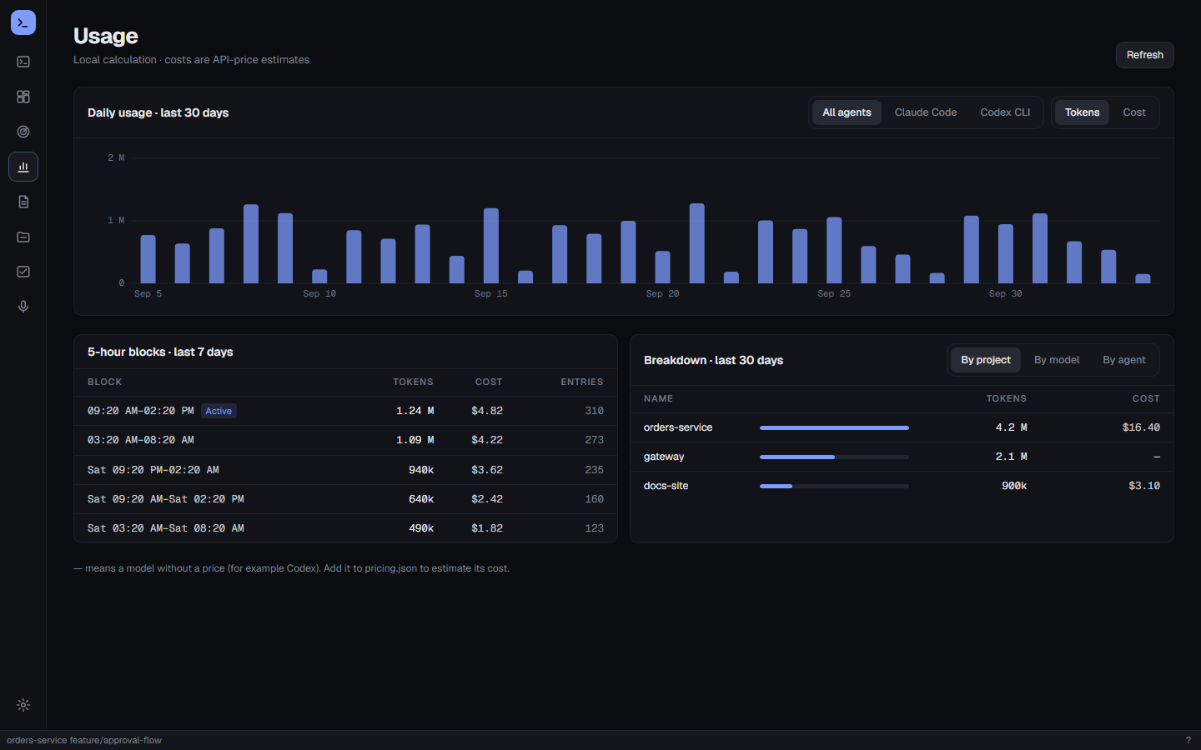
Task: Click the docs-site project name
Action: tap(666, 486)
